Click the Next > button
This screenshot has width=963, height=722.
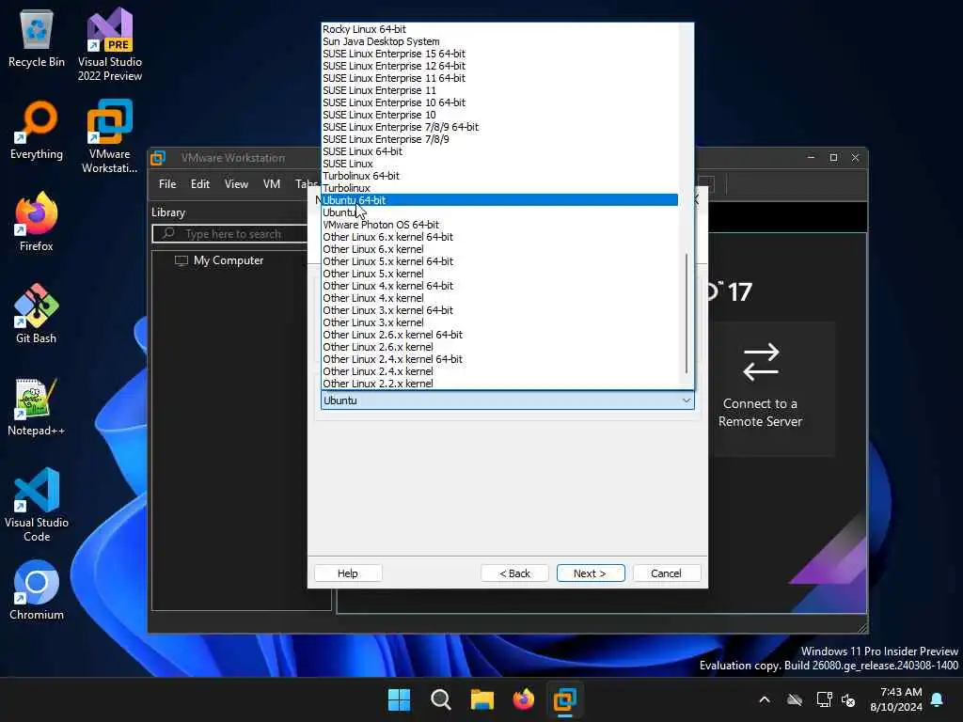point(591,573)
